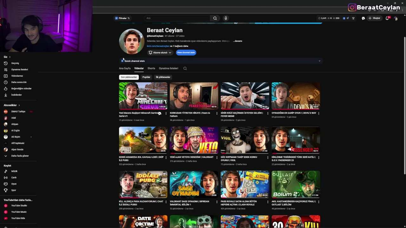Open the options menu for the Devil's Way video
Screen dimensions: 406x228
(x=319, y=113)
